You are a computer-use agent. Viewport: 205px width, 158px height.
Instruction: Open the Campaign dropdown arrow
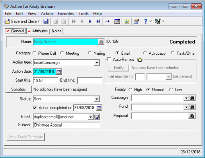tap(186, 98)
